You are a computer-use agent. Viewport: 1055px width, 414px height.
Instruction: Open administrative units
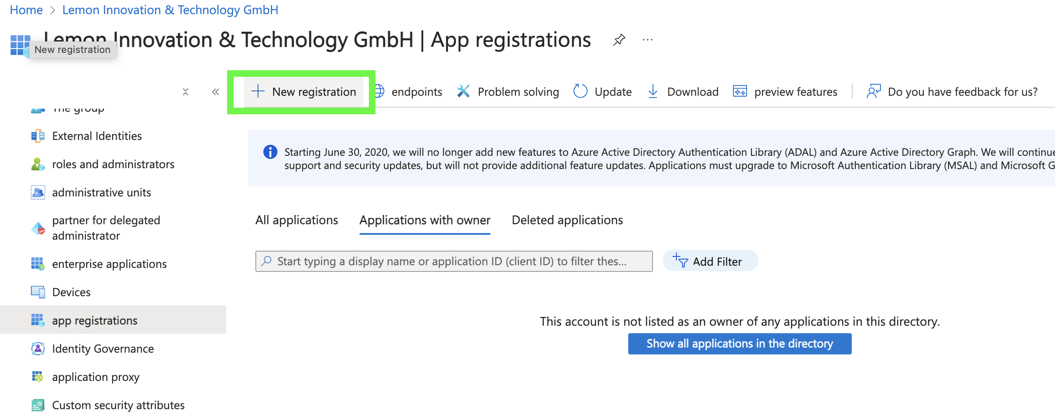click(102, 192)
